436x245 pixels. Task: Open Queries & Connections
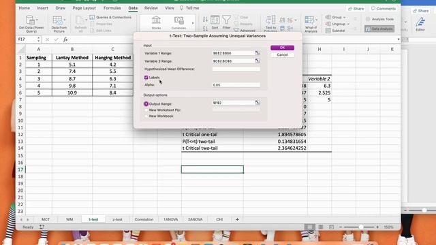[x=110, y=17]
